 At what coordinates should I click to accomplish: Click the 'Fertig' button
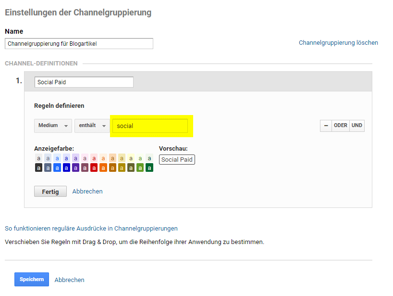click(x=50, y=192)
